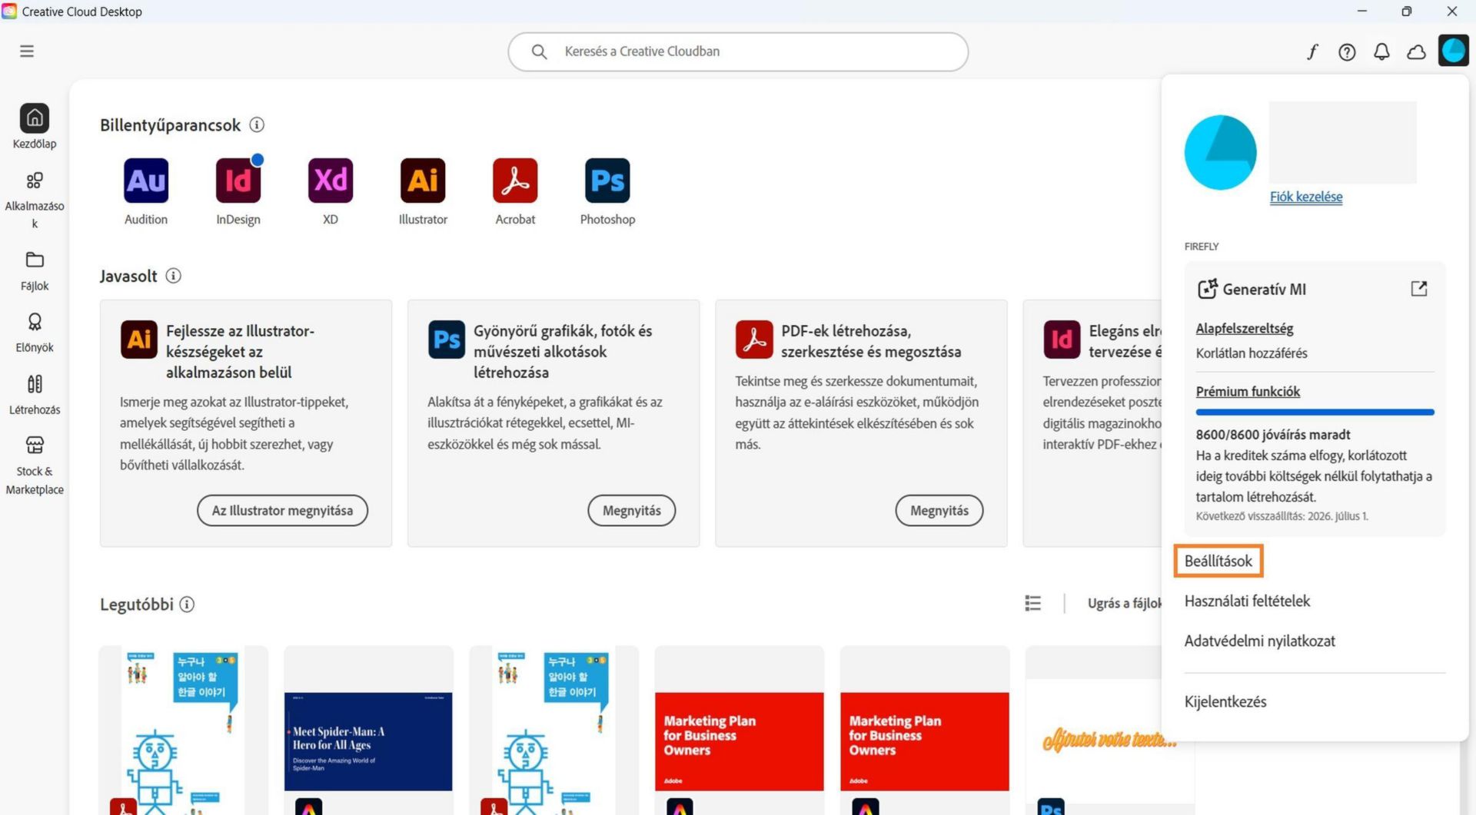Click the Generatív MI Firefly icon

1208,289
